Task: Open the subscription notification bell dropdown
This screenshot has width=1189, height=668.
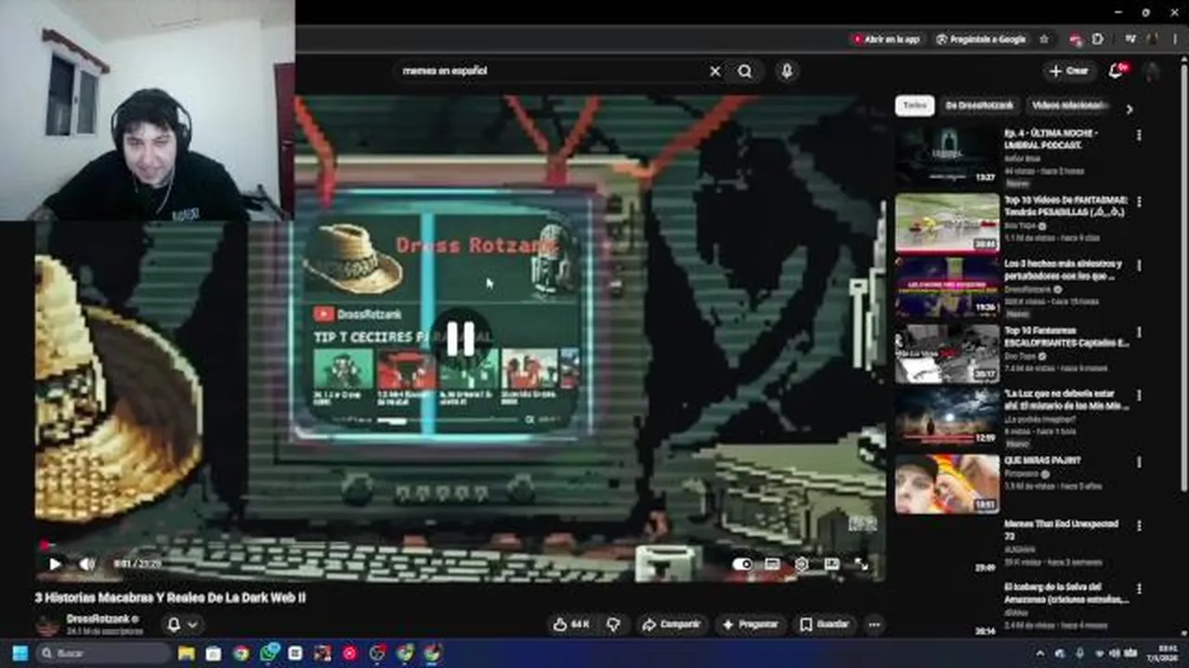Action: pyautogui.click(x=183, y=624)
